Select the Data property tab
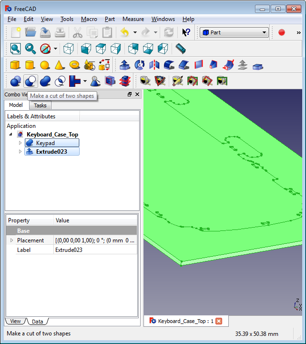Viewport: 306px width, 344px height. click(x=38, y=322)
